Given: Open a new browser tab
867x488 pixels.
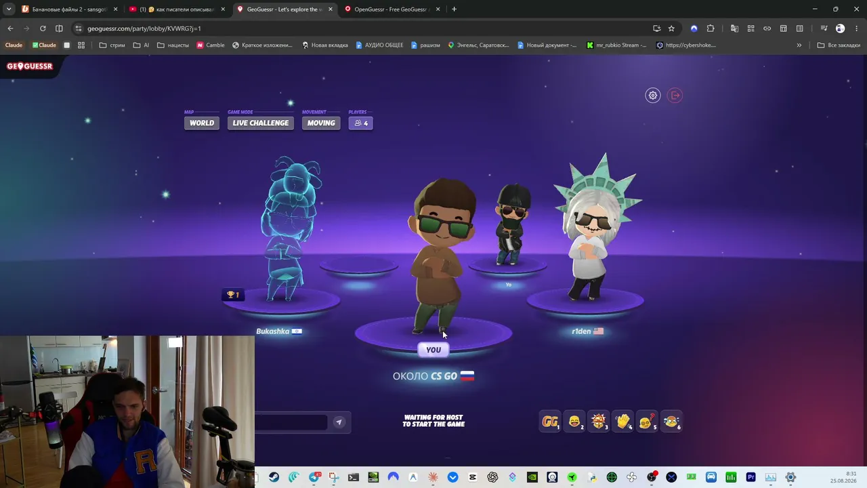Looking at the screenshot, I should pos(454,9).
